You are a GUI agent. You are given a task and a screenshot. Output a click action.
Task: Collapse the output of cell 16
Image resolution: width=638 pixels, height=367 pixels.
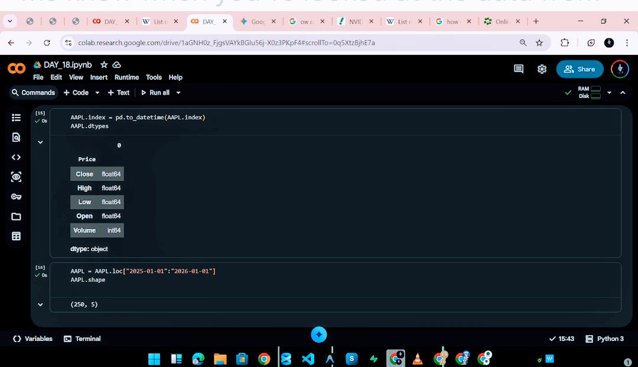40,304
